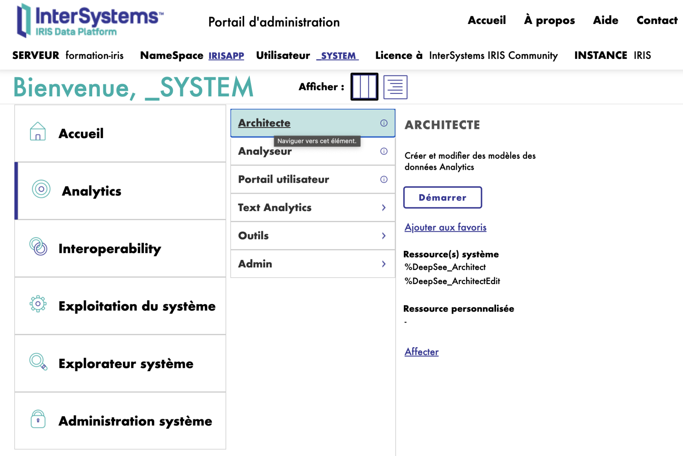Switch to column view display
This screenshot has height=456, width=683.
point(364,87)
